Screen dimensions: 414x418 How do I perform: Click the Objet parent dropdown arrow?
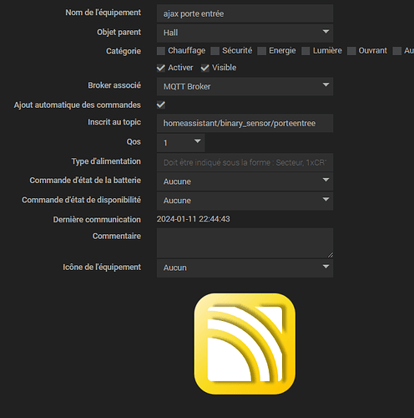click(326, 32)
